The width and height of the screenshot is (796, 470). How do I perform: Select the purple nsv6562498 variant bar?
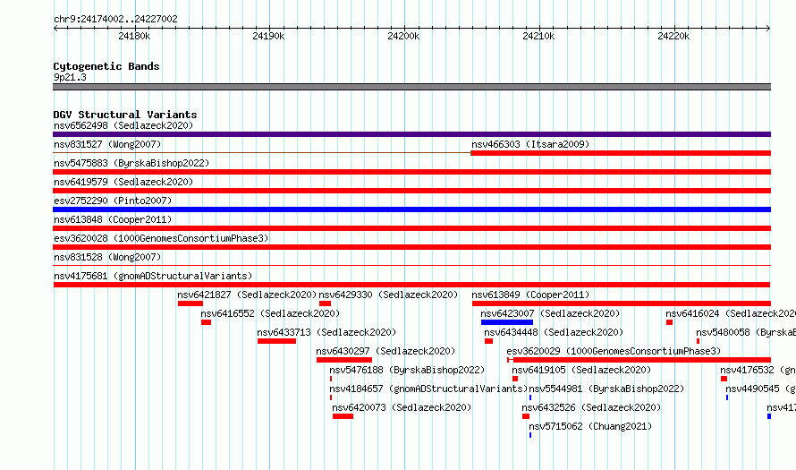tap(411, 134)
